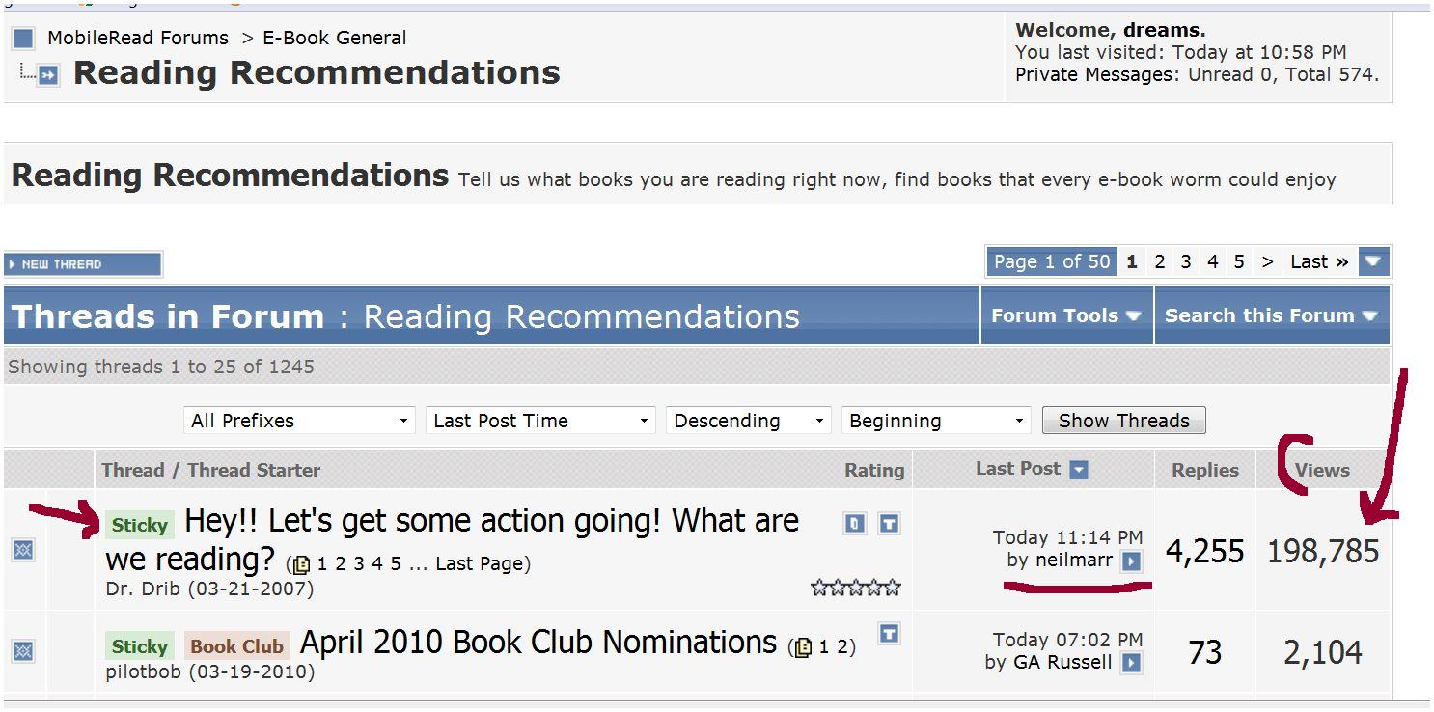Viewport: 1434px width, 712px height.
Task: Click the multi-page icon beside April 2010 Book Club Nominations
Action: [802, 647]
